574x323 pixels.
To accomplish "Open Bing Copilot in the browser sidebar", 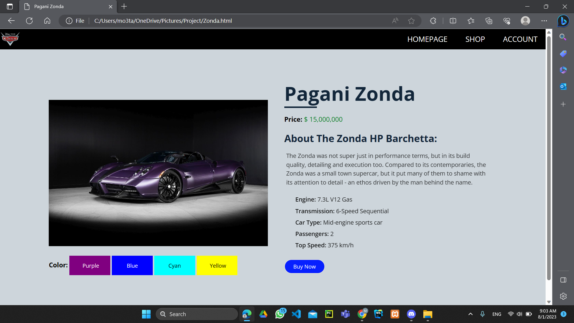I will (x=563, y=21).
